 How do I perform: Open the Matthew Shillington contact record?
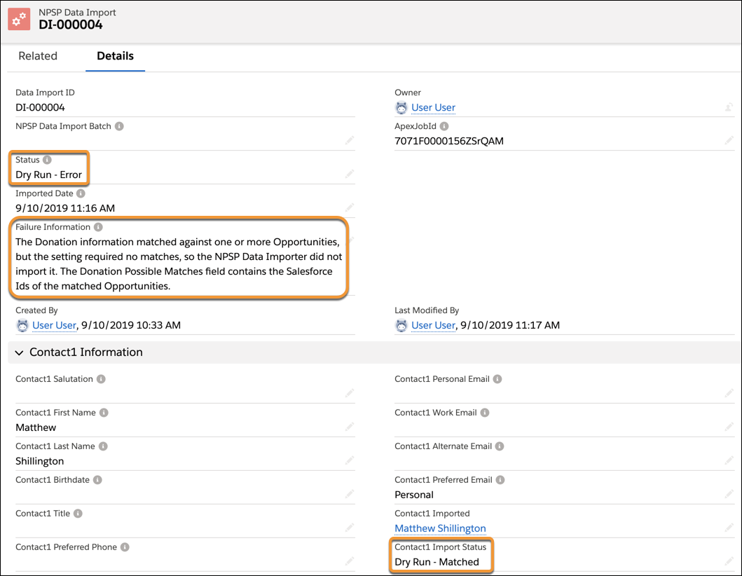[441, 528]
